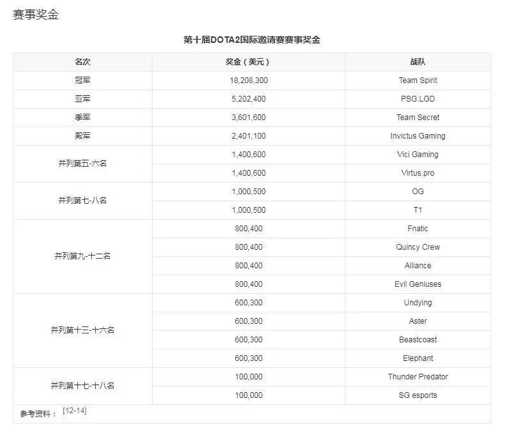Select the 100,000 prize in Thunder Predator's row
Image resolution: width=507 pixels, height=435 pixels.
(x=248, y=376)
